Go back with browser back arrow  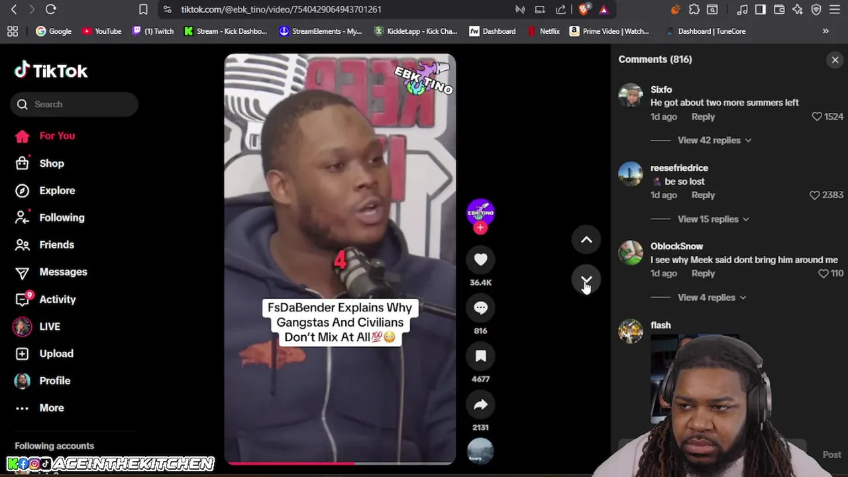(14, 9)
